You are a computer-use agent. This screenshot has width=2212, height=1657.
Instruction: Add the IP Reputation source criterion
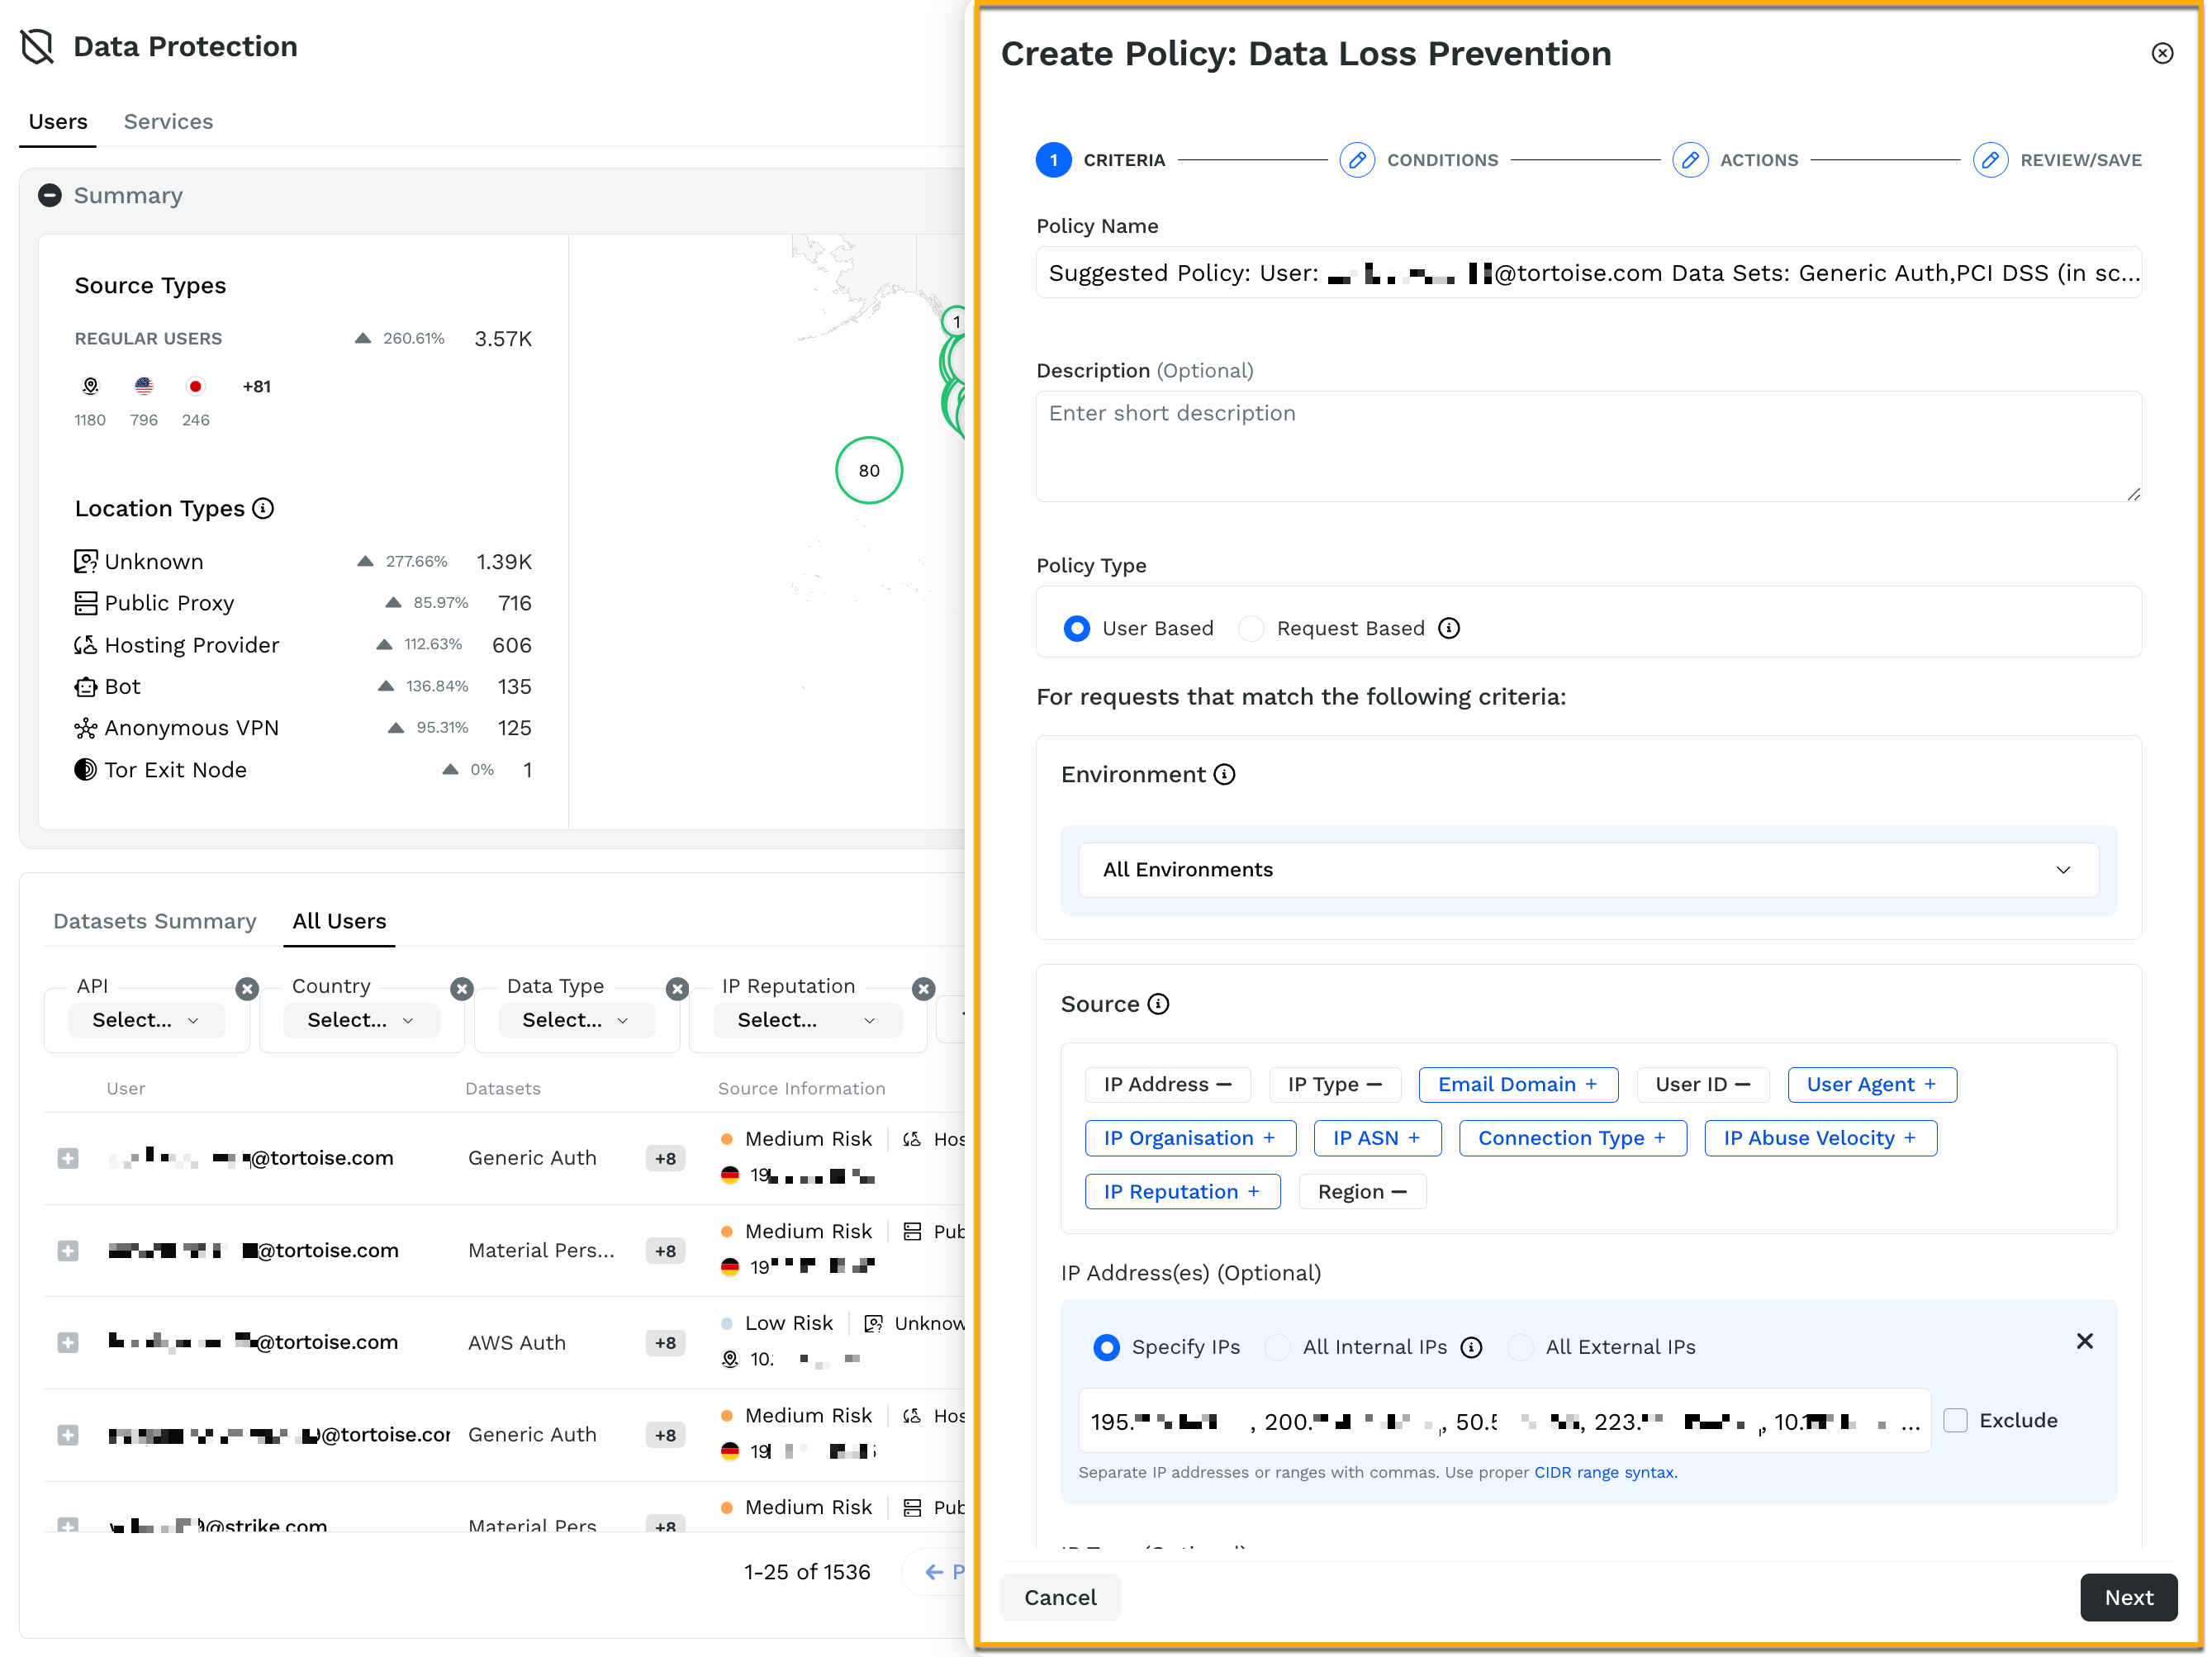[1182, 1192]
